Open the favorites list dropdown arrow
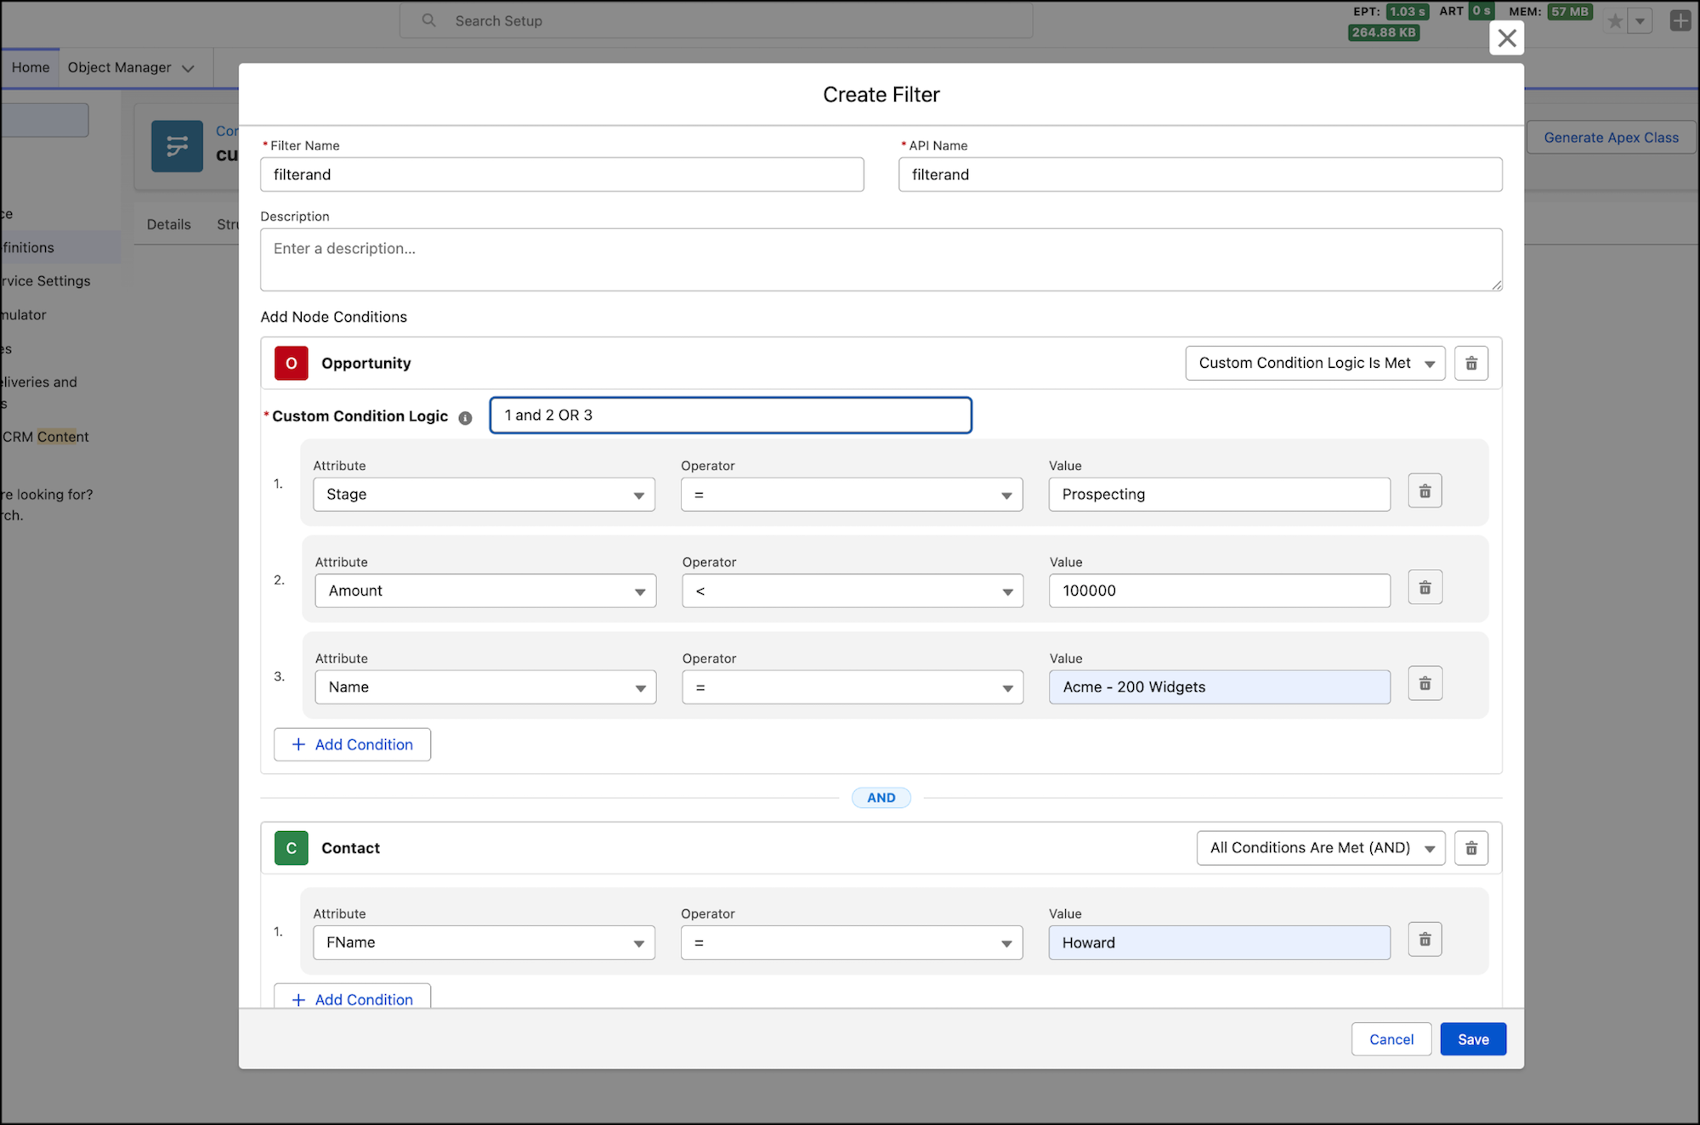Screen dimensions: 1700x1125 click(1640, 21)
